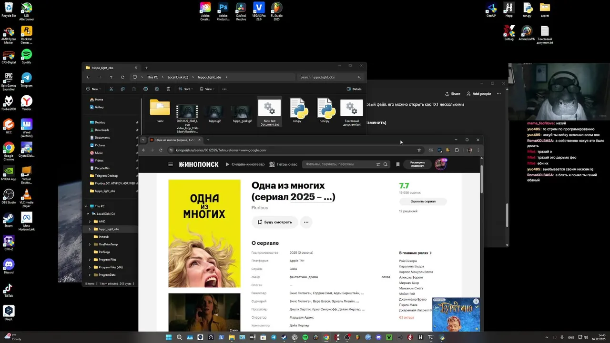This screenshot has width=610, height=343.
Task: Expand OneDriveTemp folder in tree
Action: click(90, 244)
